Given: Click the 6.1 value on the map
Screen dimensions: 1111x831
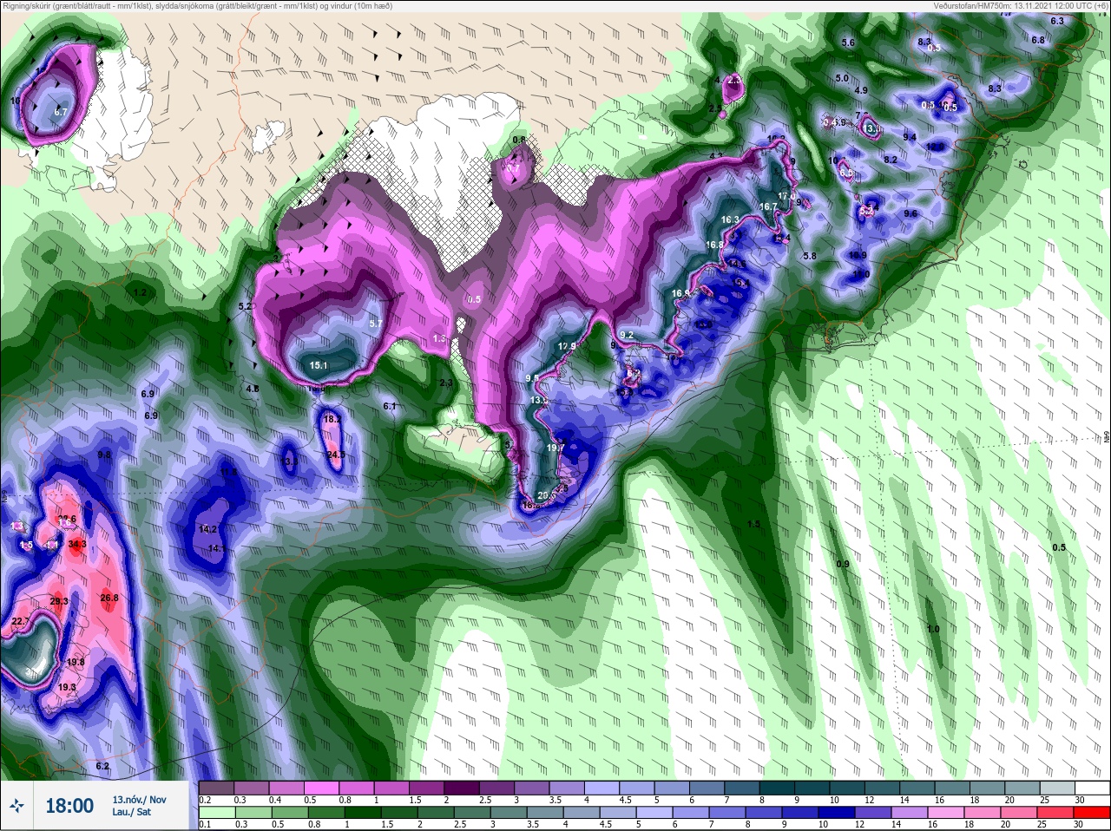Looking at the screenshot, I should (390, 406).
